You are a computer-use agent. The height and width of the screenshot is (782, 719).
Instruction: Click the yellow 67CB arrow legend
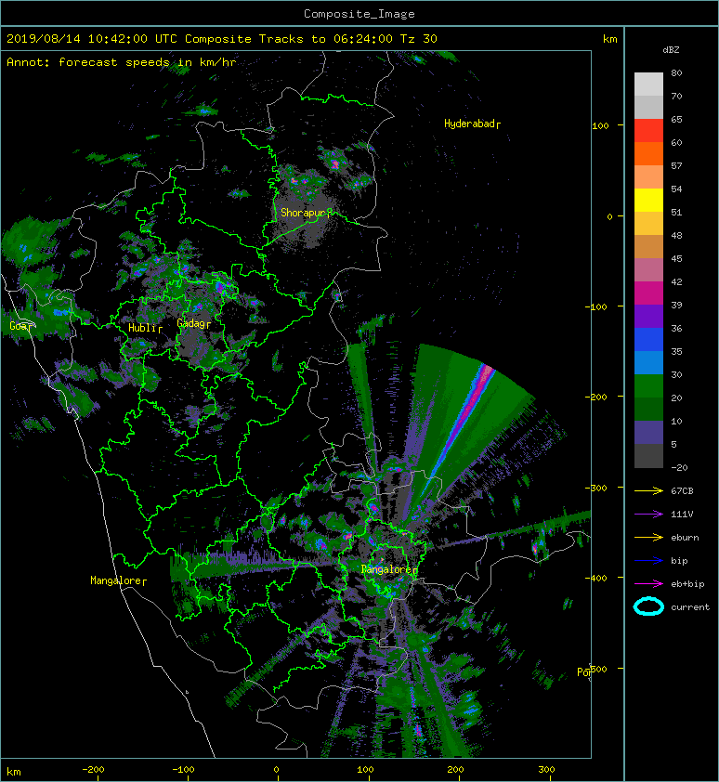pos(648,491)
